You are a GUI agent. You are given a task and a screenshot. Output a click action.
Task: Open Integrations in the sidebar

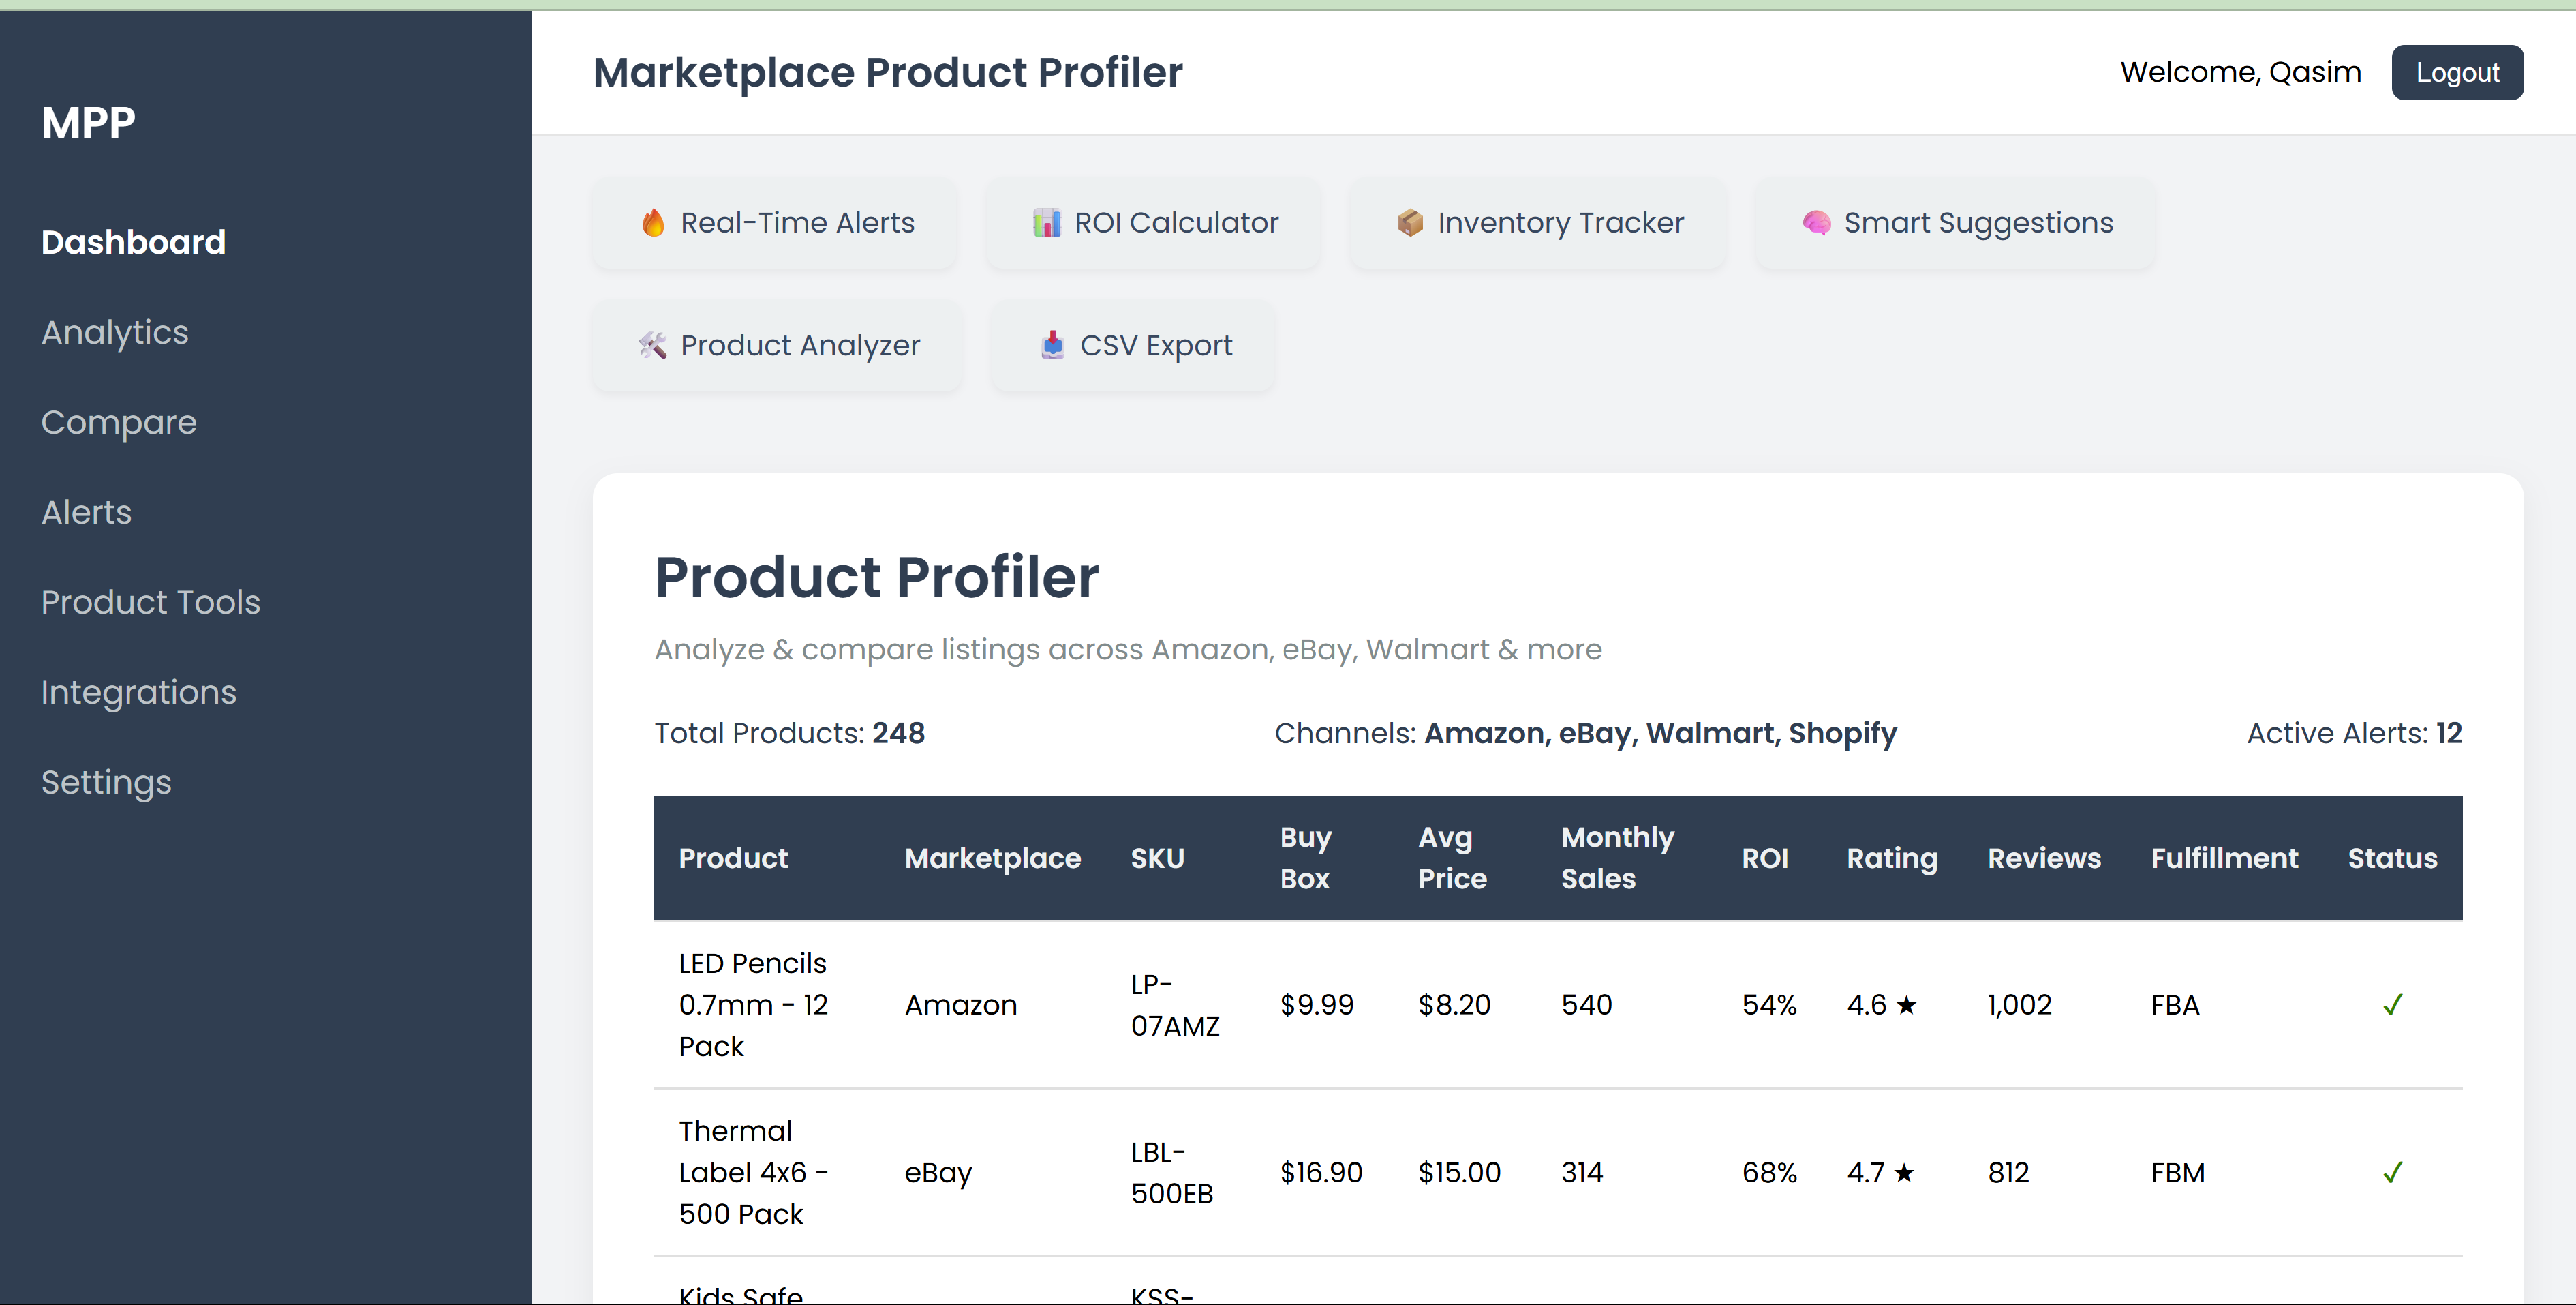click(139, 693)
